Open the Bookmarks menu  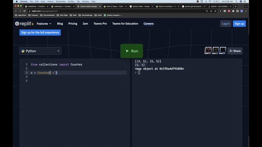click(x=61, y=2)
